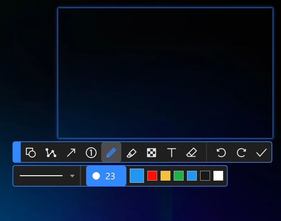Viewport: 281px width, 221px height.
Task: Redo the undone annotation
Action: pos(241,153)
